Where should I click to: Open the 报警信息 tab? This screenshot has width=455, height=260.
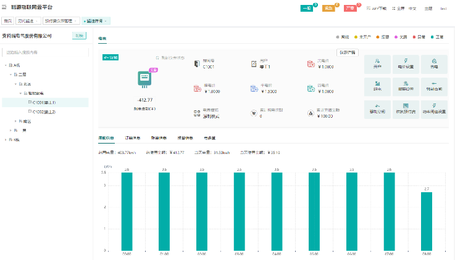tap(185, 138)
